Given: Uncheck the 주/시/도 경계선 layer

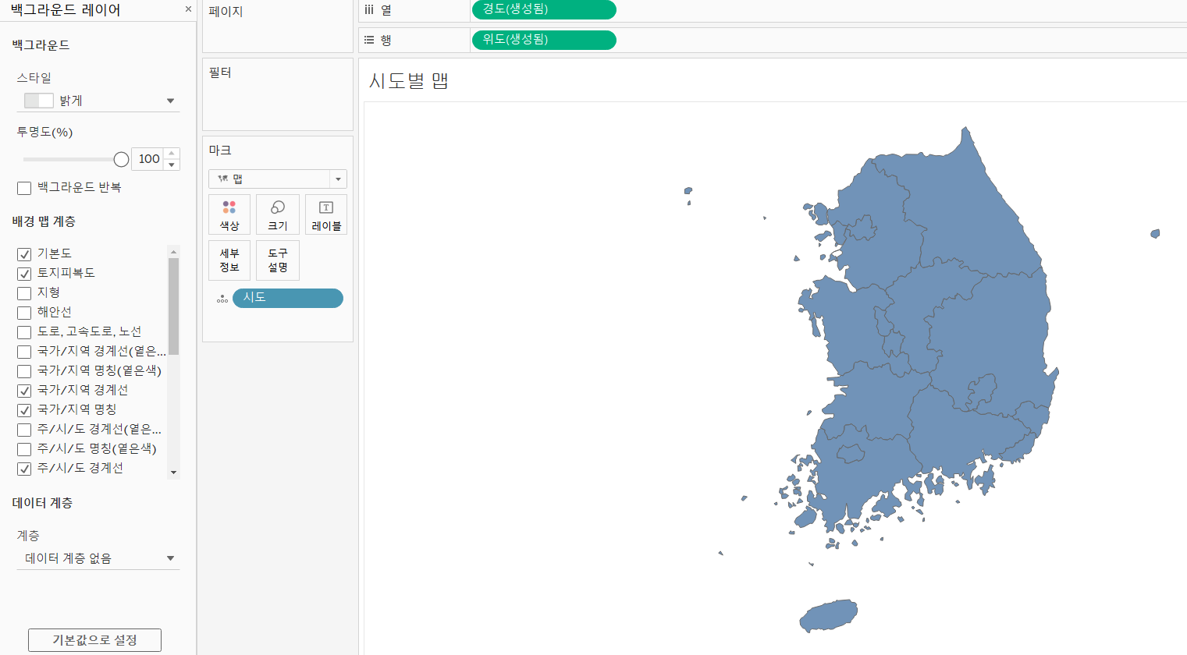Looking at the screenshot, I should (24, 469).
